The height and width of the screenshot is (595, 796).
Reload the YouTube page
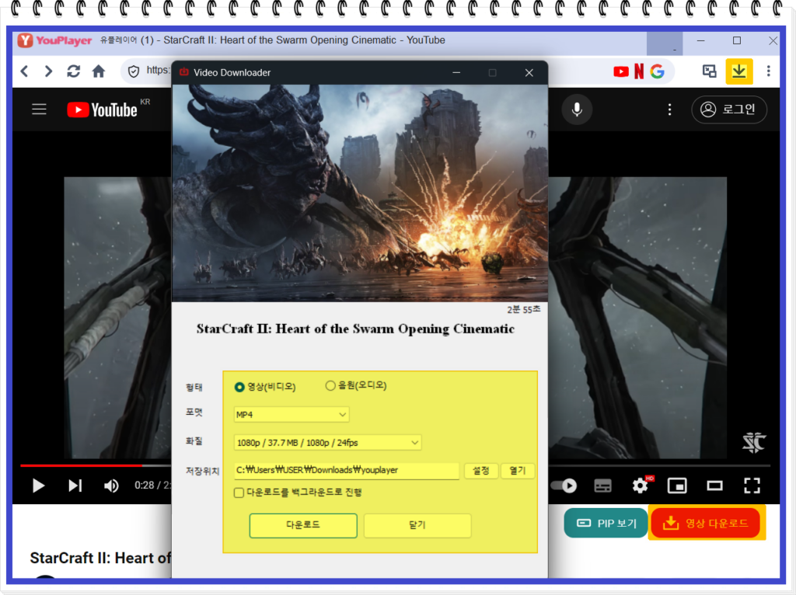click(73, 71)
